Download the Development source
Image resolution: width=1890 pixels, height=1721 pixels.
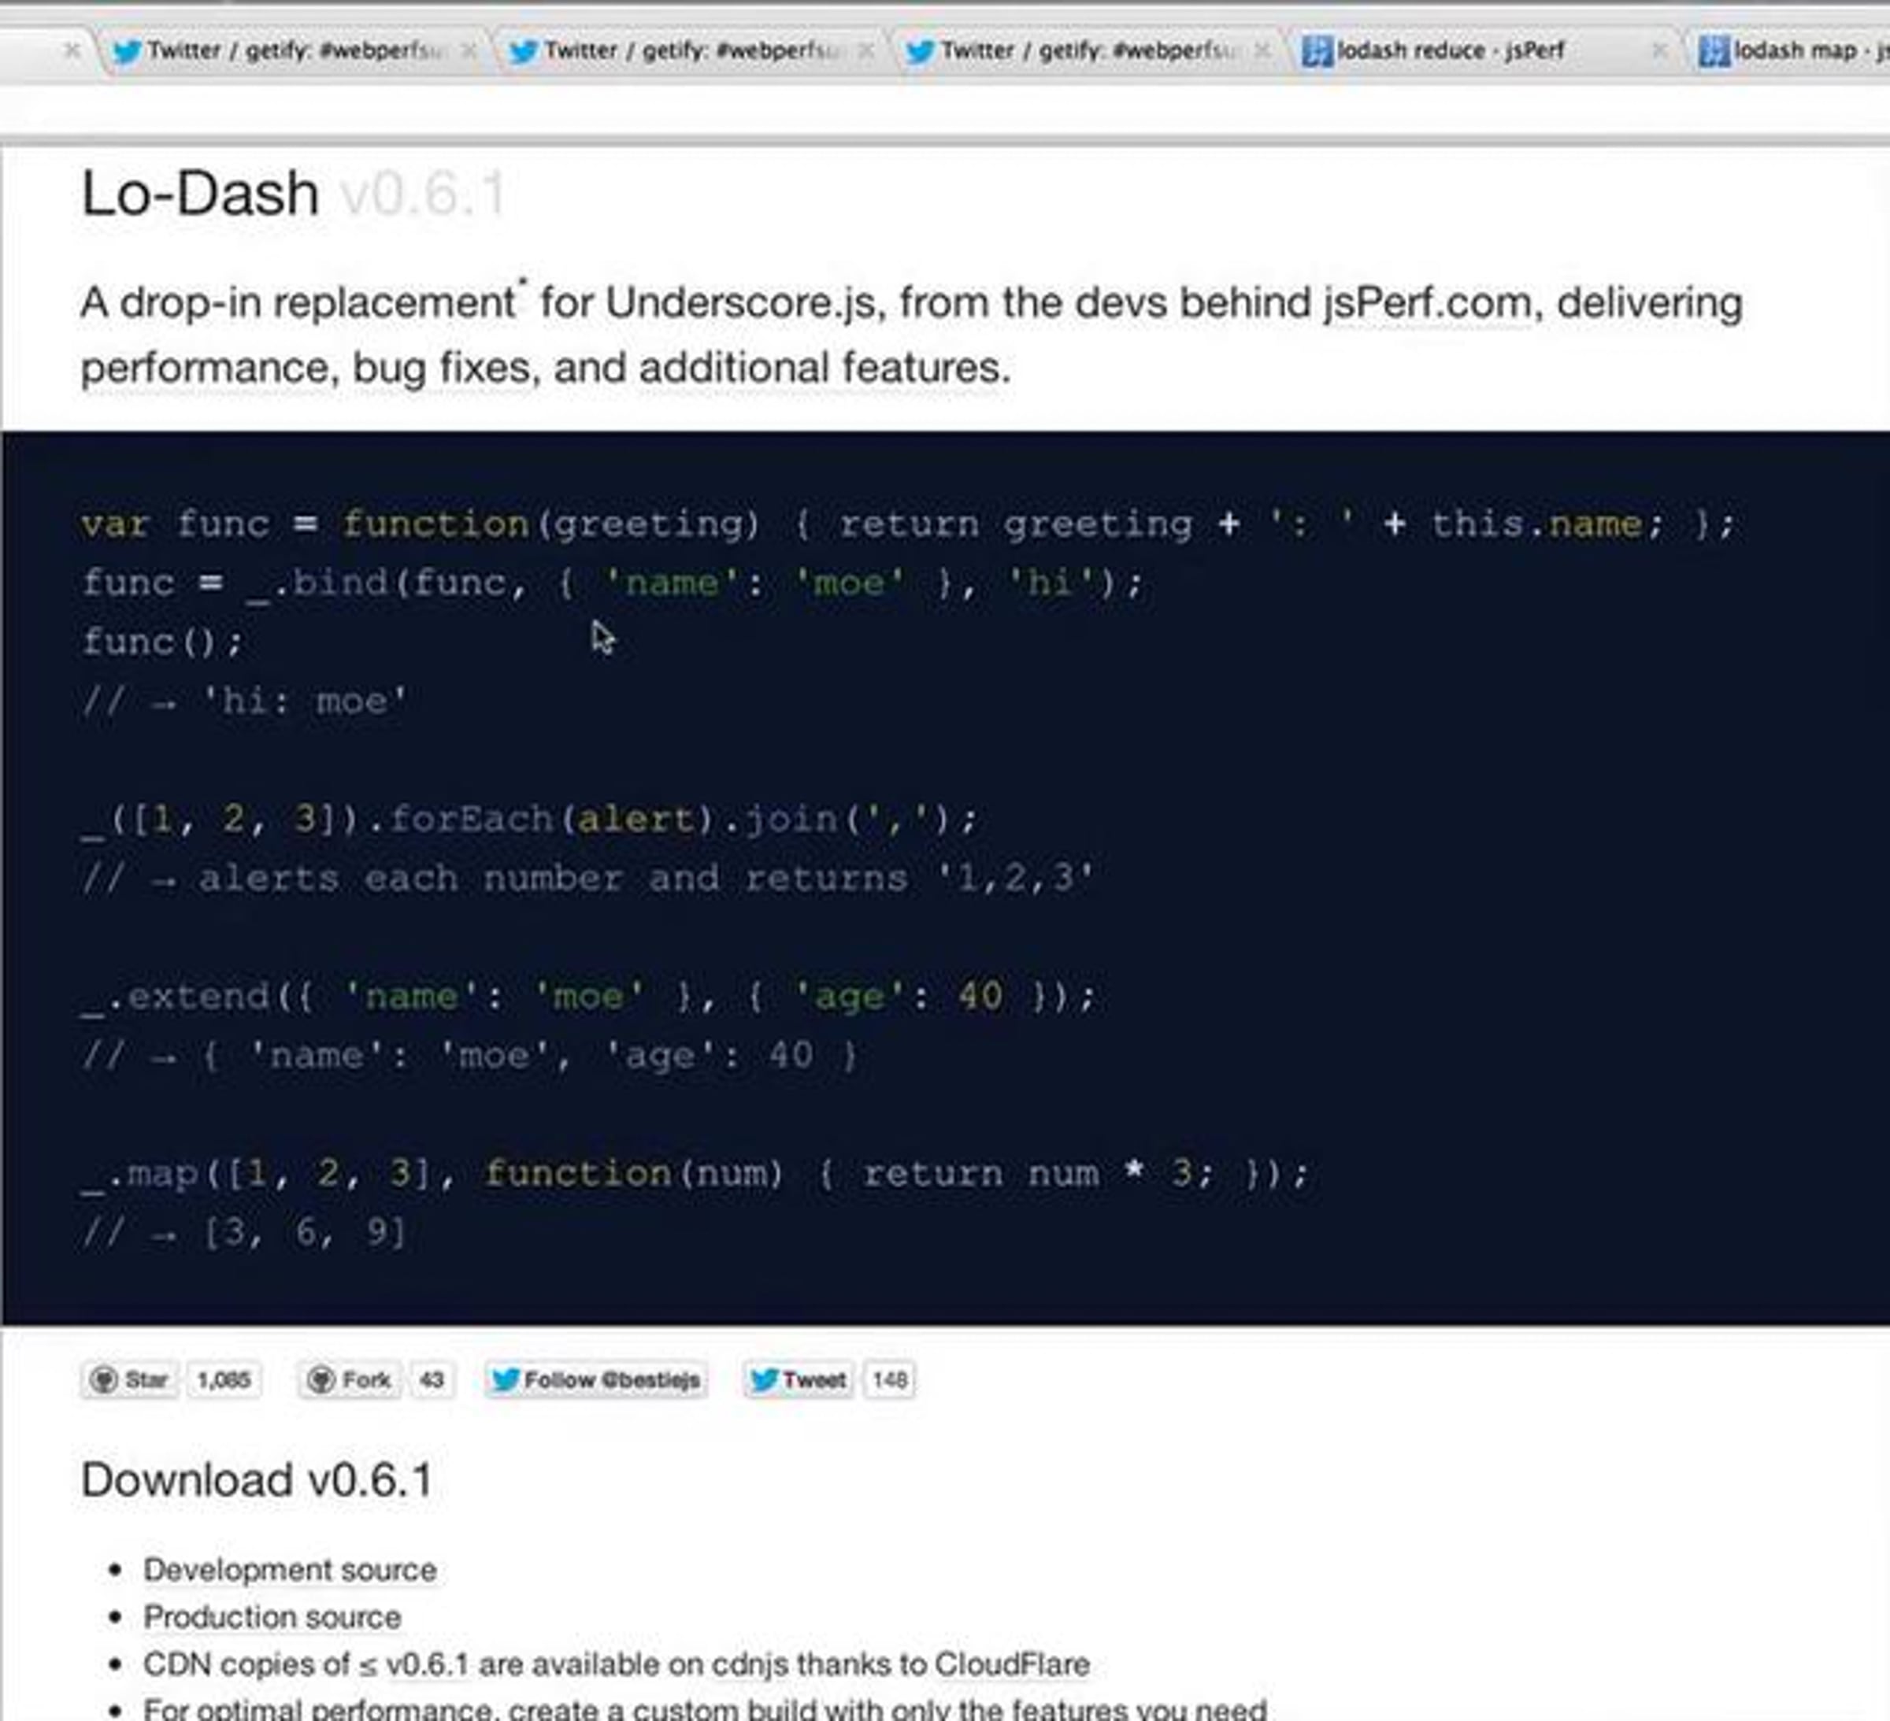(x=290, y=1569)
